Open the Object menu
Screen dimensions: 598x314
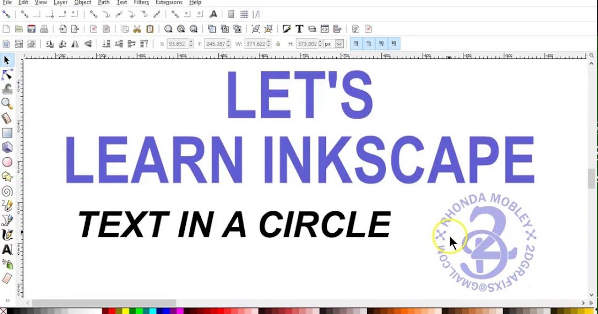pos(82,2)
